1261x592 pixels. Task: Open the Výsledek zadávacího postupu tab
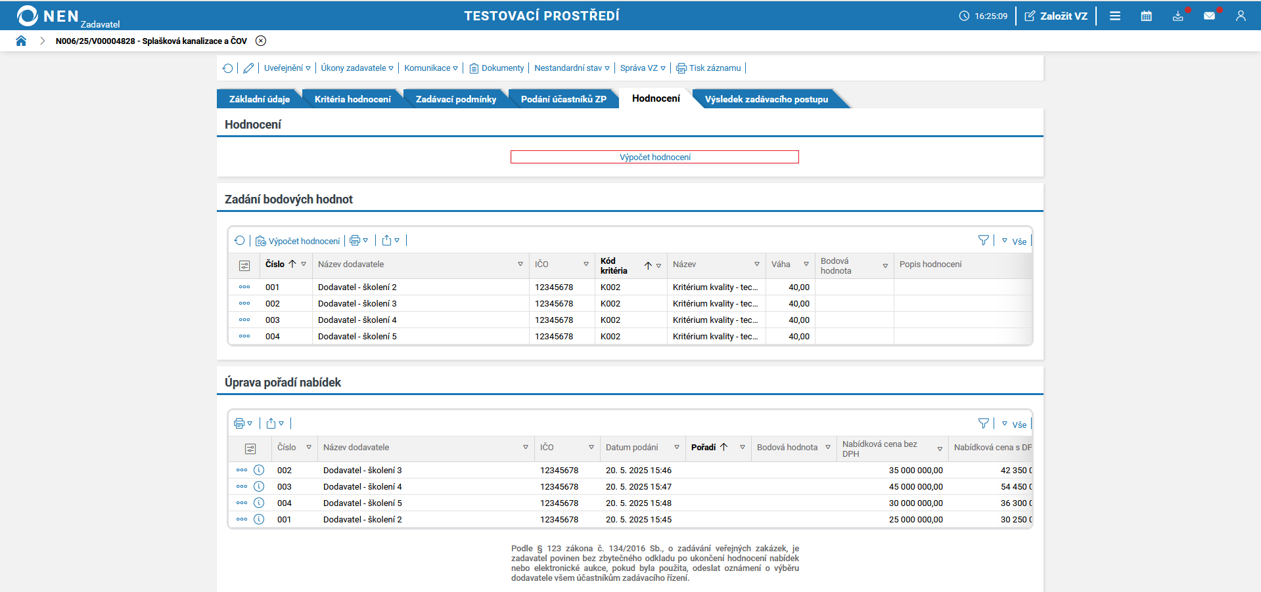tap(766, 99)
